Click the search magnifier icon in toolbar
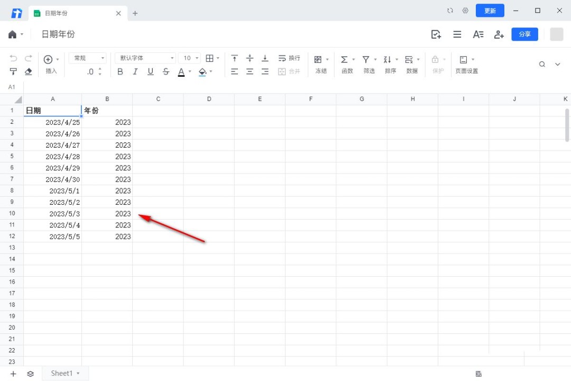571x381 pixels. tap(542, 64)
